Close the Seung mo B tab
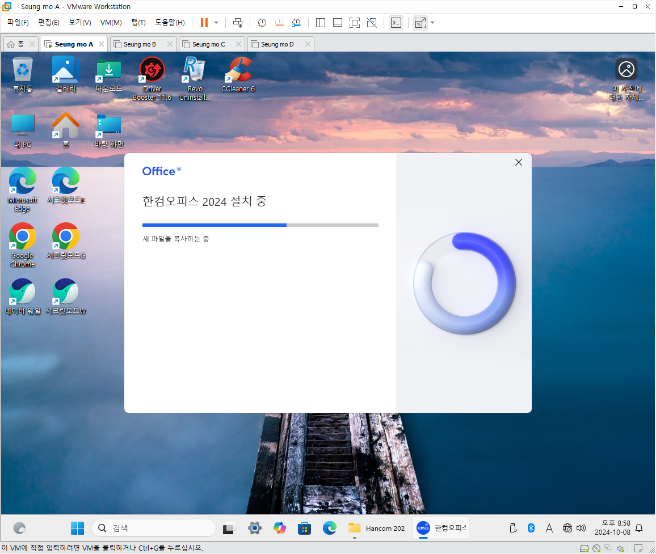Image resolution: width=656 pixels, height=554 pixels. tap(170, 44)
